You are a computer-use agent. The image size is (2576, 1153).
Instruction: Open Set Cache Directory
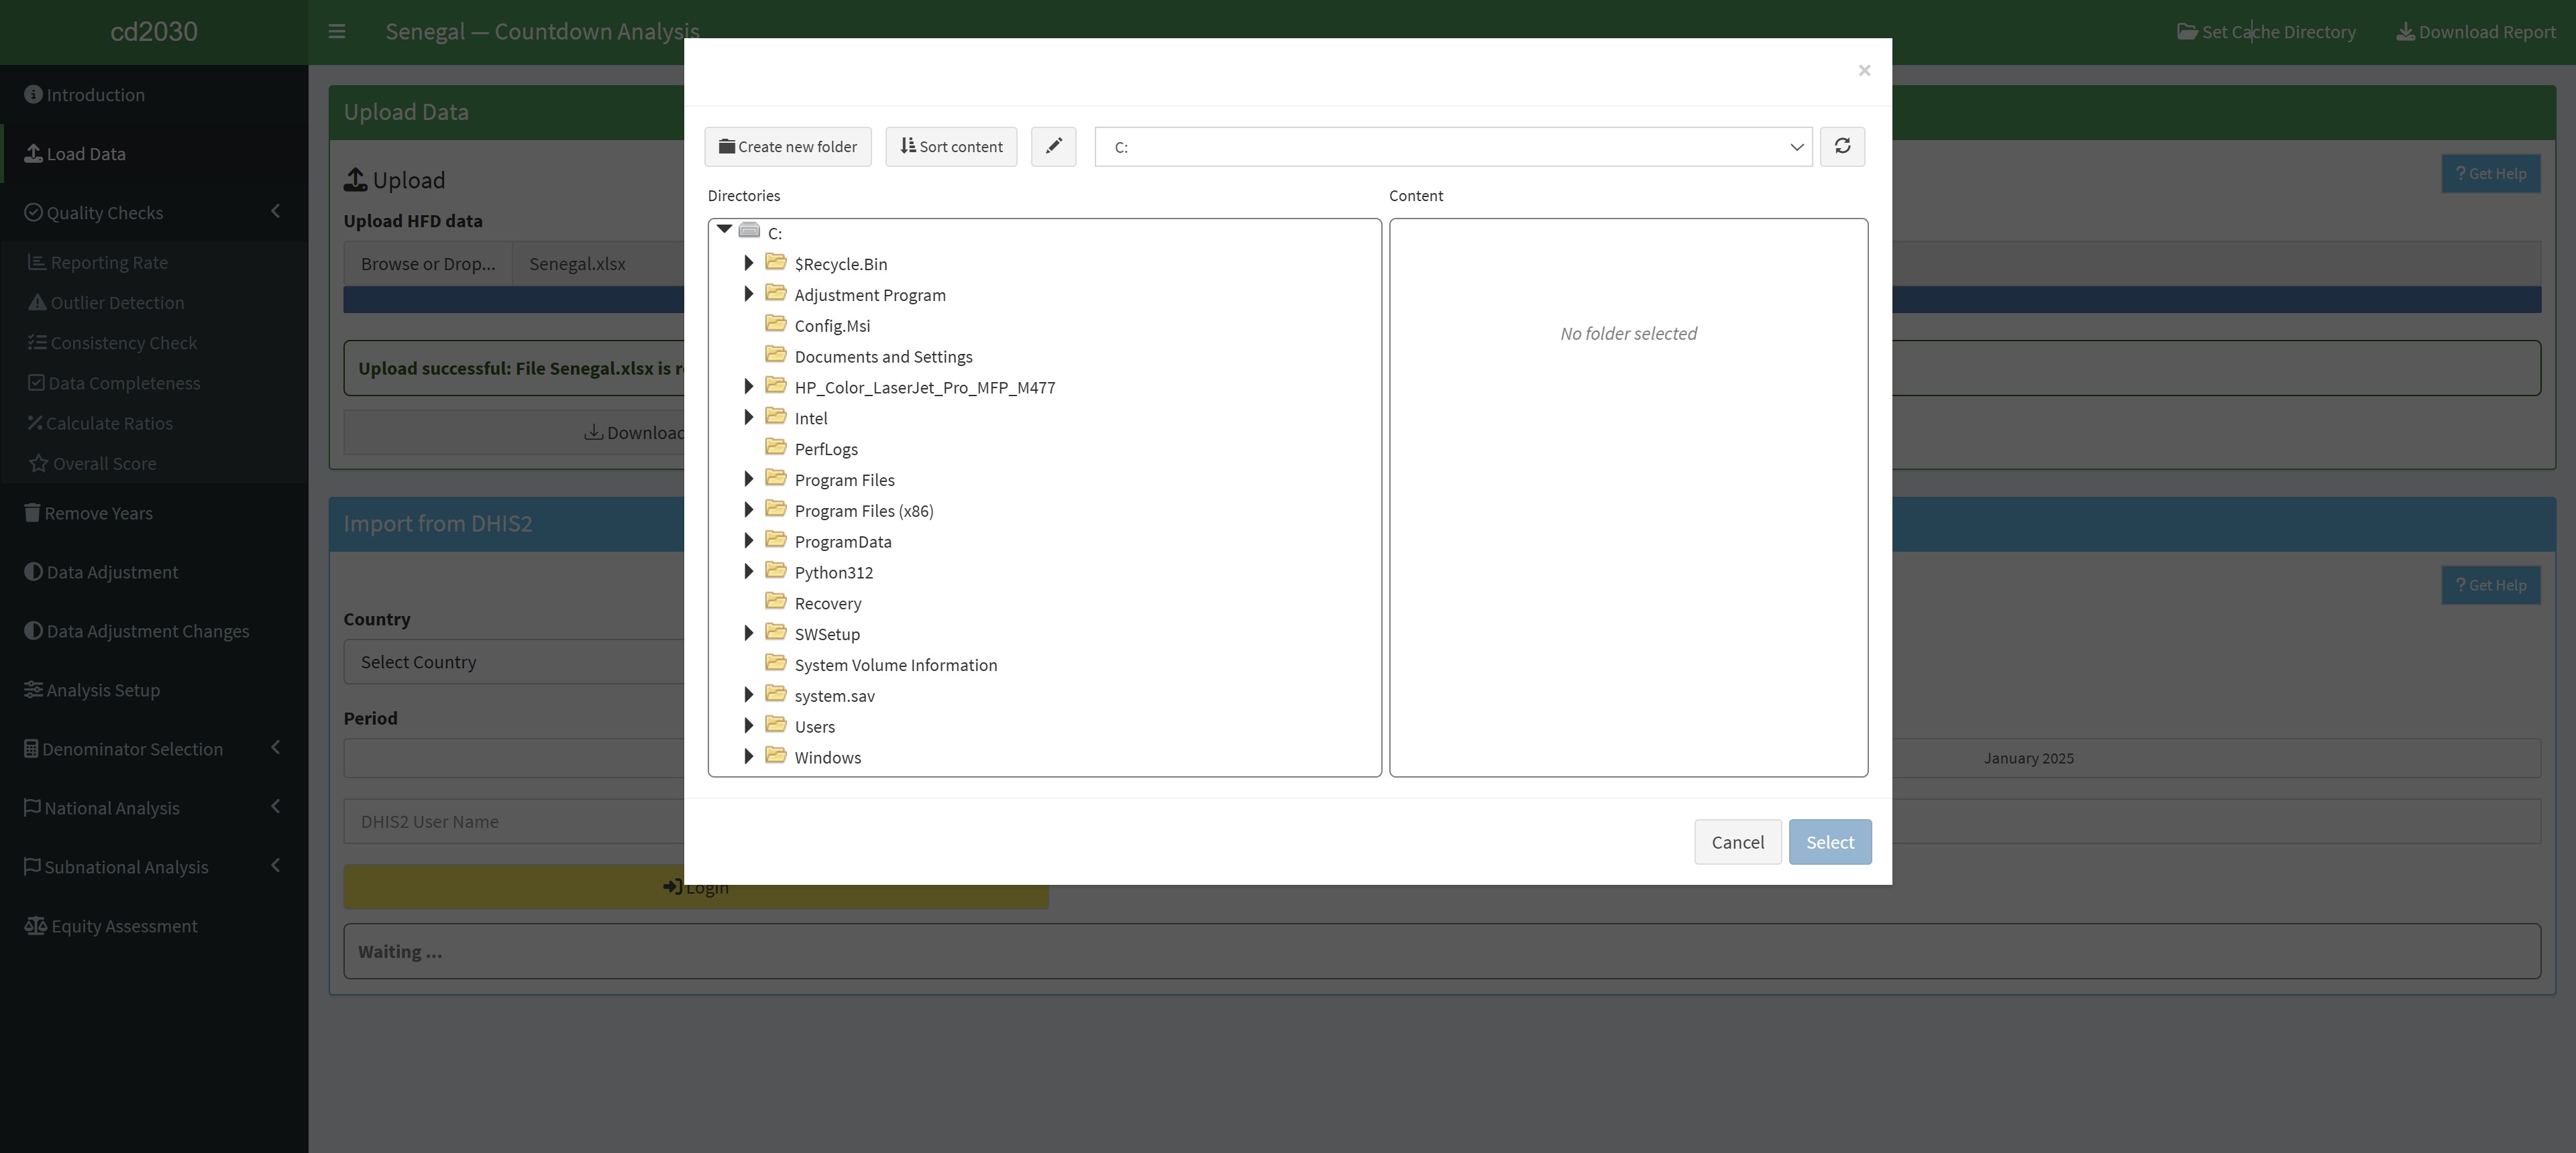pyautogui.click(x=2266, y=31)
